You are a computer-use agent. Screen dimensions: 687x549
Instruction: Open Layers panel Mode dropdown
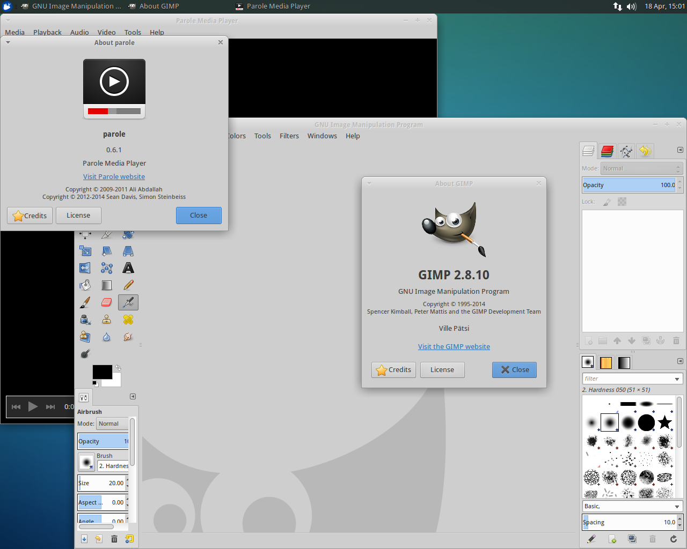pos(641,168)
